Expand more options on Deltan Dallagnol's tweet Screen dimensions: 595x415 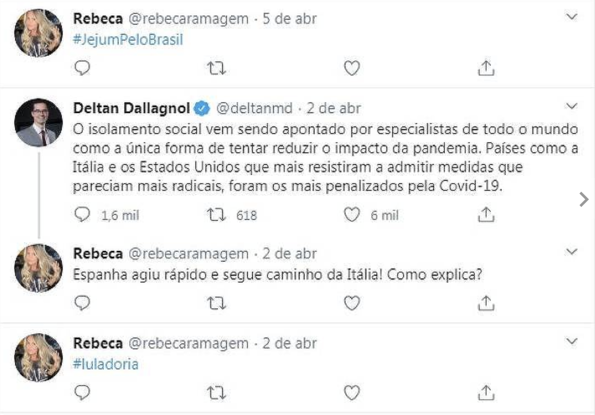(572, 106)
